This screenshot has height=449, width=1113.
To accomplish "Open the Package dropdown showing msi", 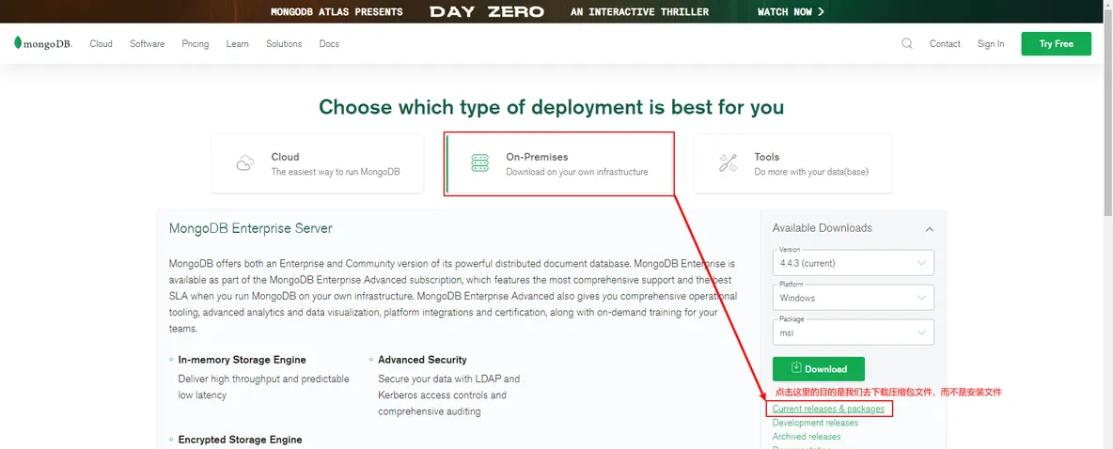I will 854,333.
